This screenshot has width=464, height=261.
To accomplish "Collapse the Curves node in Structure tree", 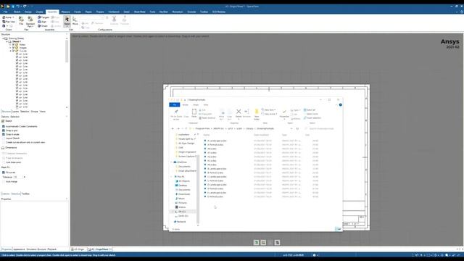I will pyautogui.click(x=10, y=51).
